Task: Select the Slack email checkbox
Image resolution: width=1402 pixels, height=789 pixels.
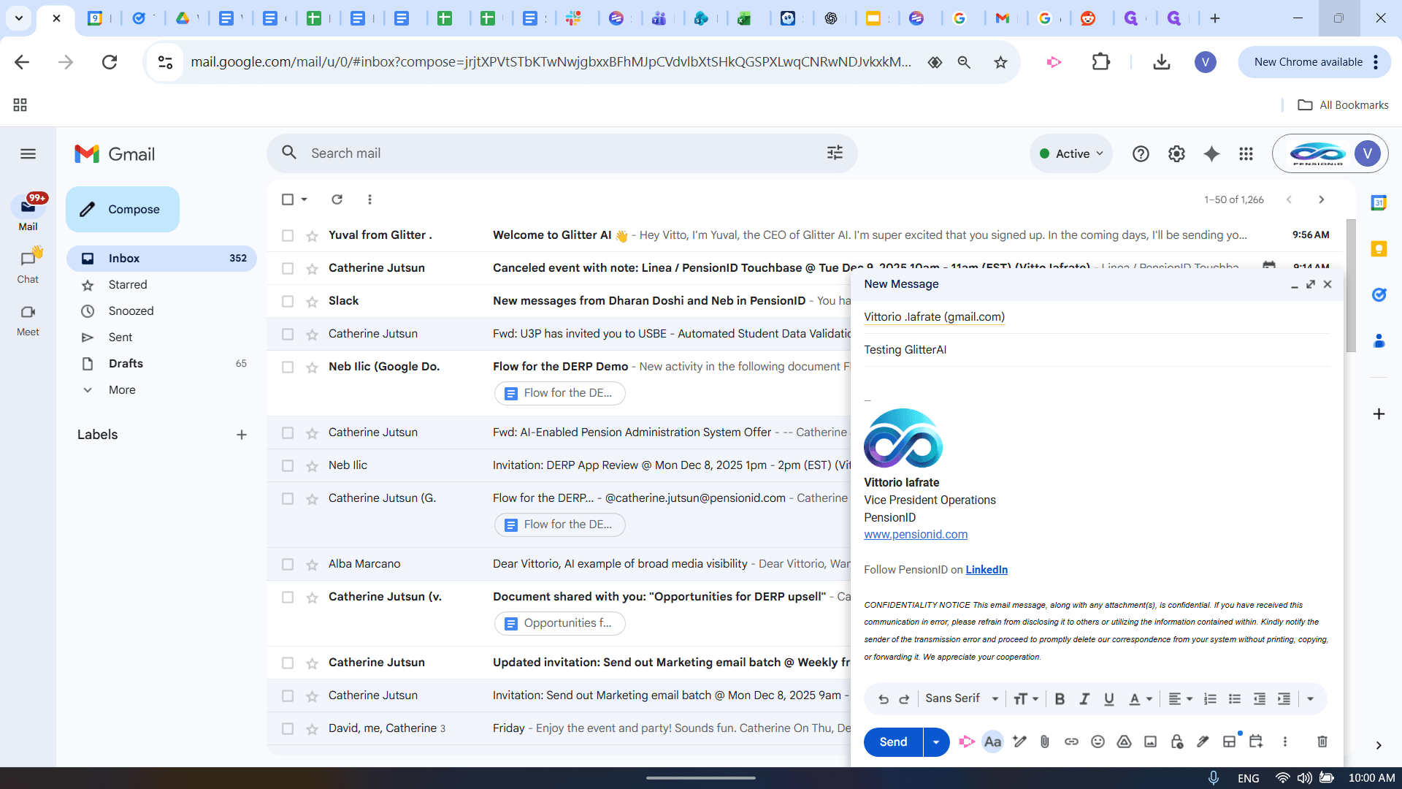Action: [288, 301]
